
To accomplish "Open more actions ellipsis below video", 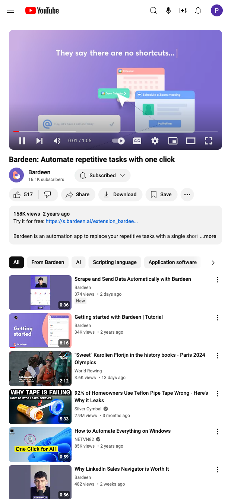I will pyautogui.click(x=187, y=194).
